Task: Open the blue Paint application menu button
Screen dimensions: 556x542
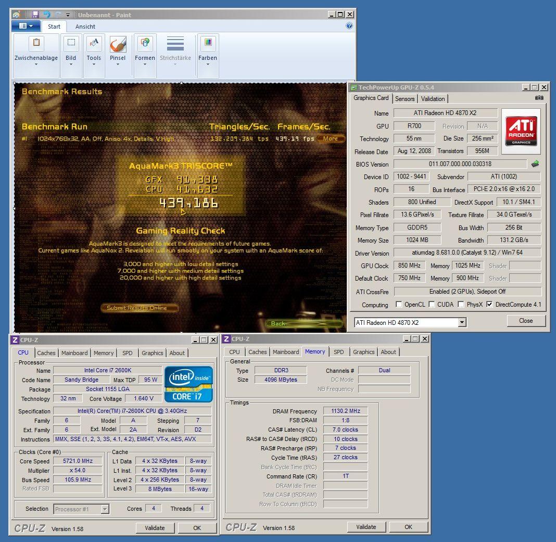Action: (26, 26)
